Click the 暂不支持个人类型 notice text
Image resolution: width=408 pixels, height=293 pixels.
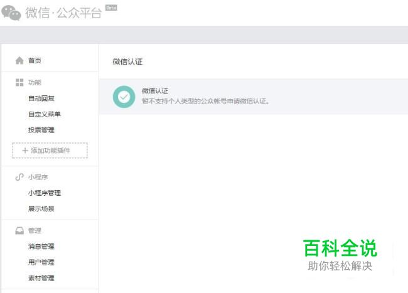[205, 101]
